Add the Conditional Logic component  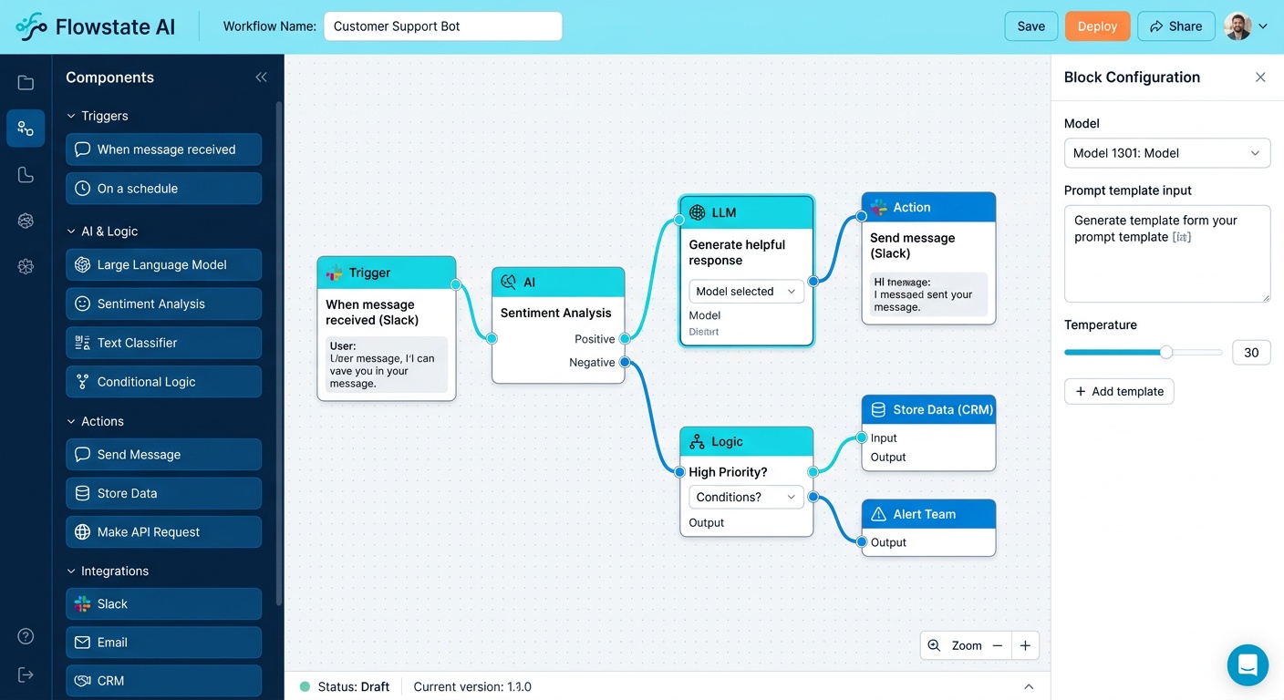(163, 382)
